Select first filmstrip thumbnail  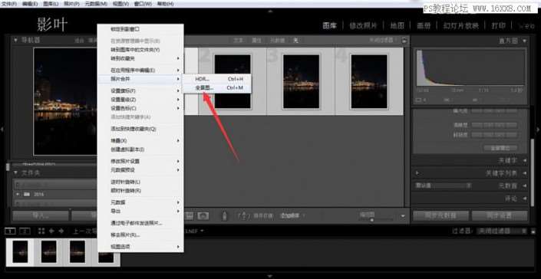pyautogui.click(x=20, y=251)
